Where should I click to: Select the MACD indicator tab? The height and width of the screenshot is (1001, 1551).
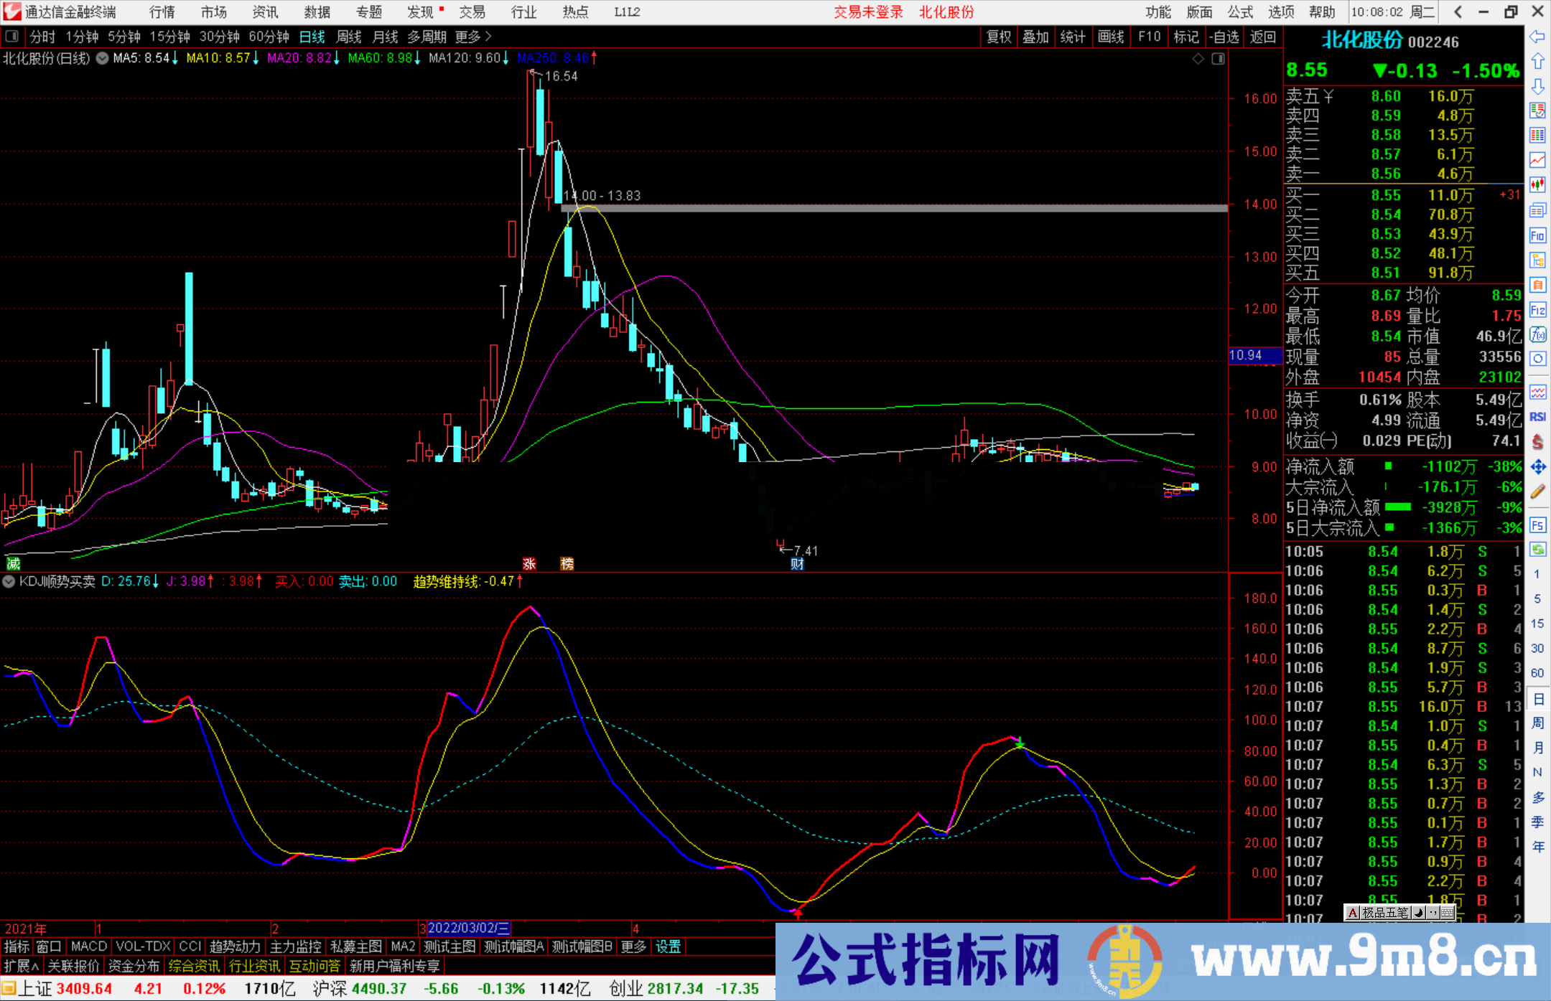[88, 946]
